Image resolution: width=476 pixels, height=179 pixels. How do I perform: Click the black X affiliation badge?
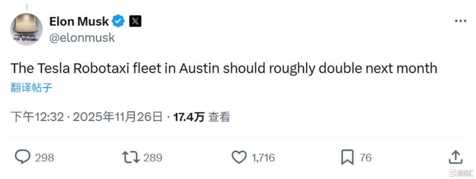[135, 22]
